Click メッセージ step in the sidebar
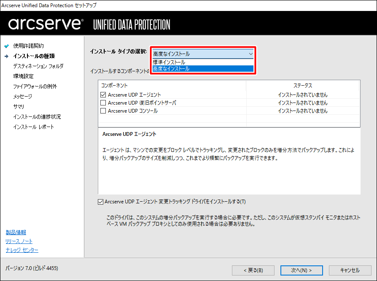The image size is (377, 281). [x=23, y=97]
